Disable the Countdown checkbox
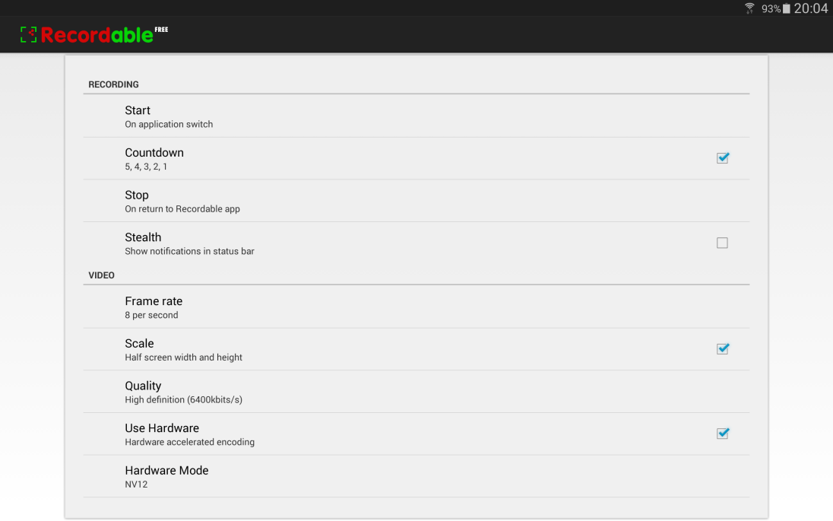This screenshot has width=833, height=521. point(723,158)
